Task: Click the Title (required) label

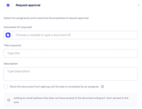Action: click(x=13, y=45)
